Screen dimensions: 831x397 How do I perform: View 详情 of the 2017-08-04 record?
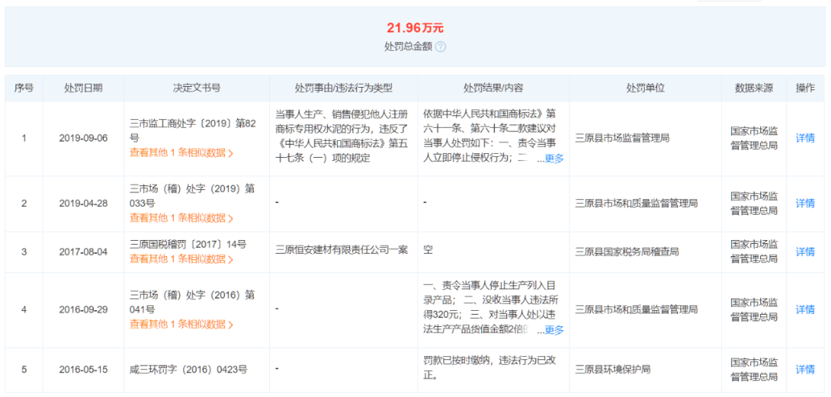[x=805, y=252]
